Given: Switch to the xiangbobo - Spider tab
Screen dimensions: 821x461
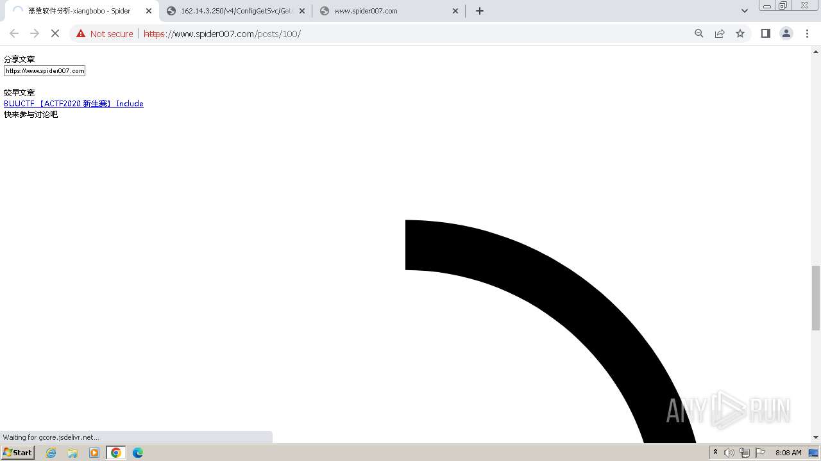Looking at the screenshot, I should [x=80, y=11].
